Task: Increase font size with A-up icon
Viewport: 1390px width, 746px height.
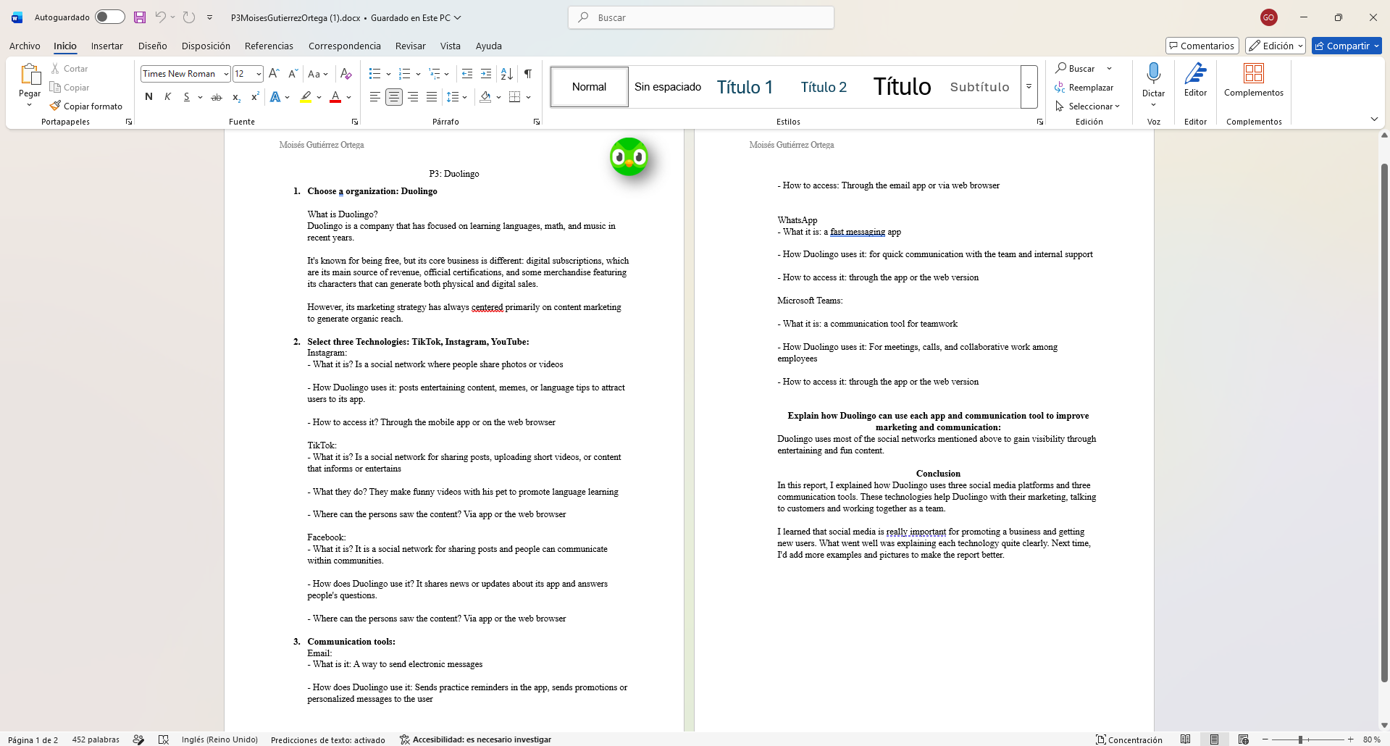Action: (x=274, y=74)
